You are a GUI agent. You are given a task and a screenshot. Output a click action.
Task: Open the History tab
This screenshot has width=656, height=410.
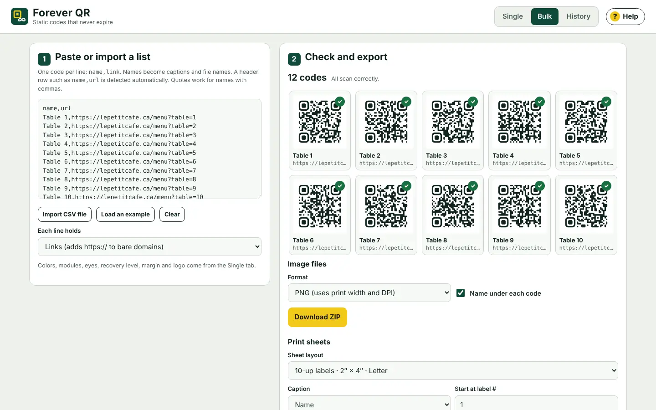[579, 16]
